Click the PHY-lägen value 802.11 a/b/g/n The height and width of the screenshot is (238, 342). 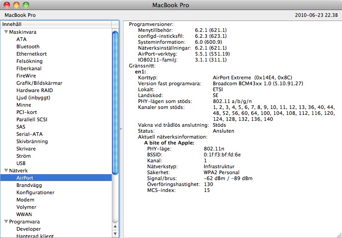click(x=233, y=101)
